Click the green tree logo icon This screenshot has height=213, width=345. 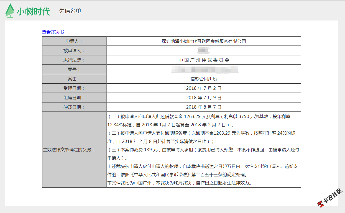(10, 11)
